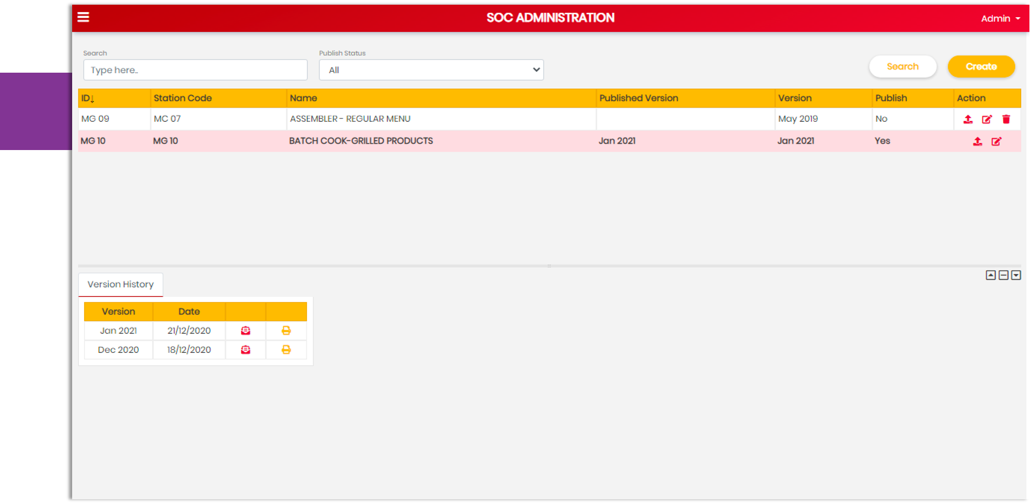Edit the ASSEMBLER - REGULAR MENU entry
Viewport: 1031px width, 504px height.
[987, 119]
